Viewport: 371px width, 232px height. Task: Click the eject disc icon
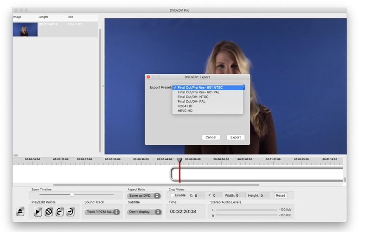(20, 212)
